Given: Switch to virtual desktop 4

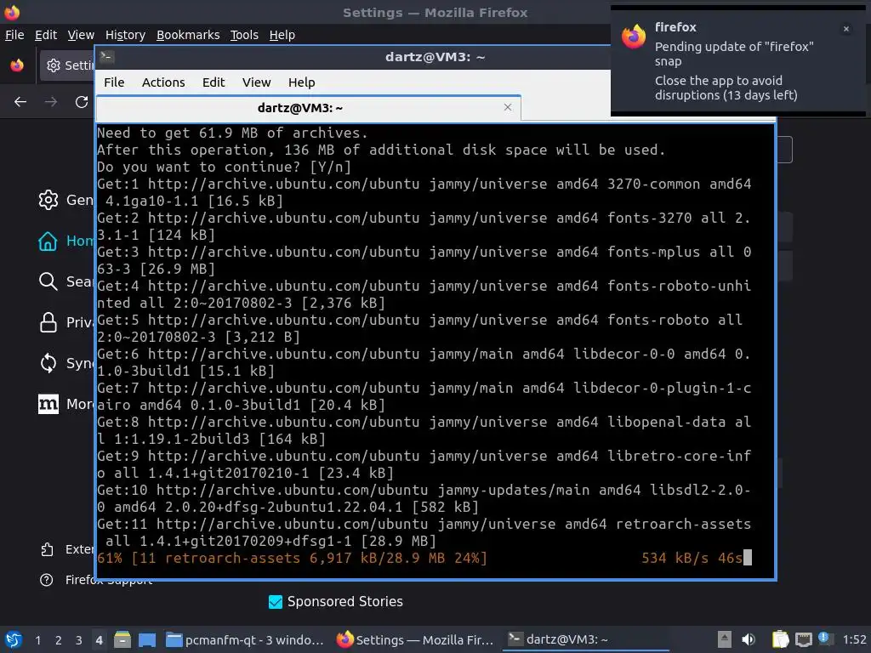Looking at the screenshot, I should [99, 640].
